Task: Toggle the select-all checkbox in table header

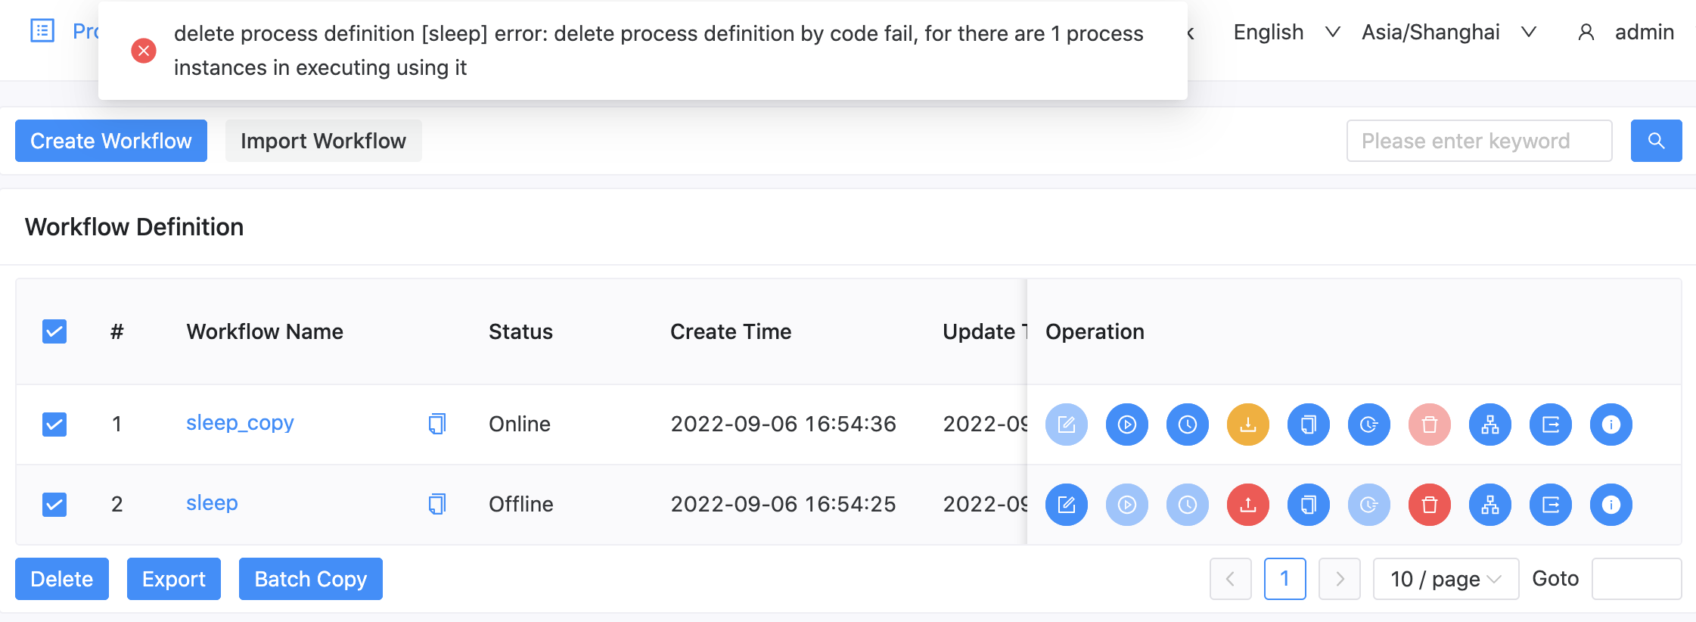Action: pyautogui.click(x=54, y=331)
